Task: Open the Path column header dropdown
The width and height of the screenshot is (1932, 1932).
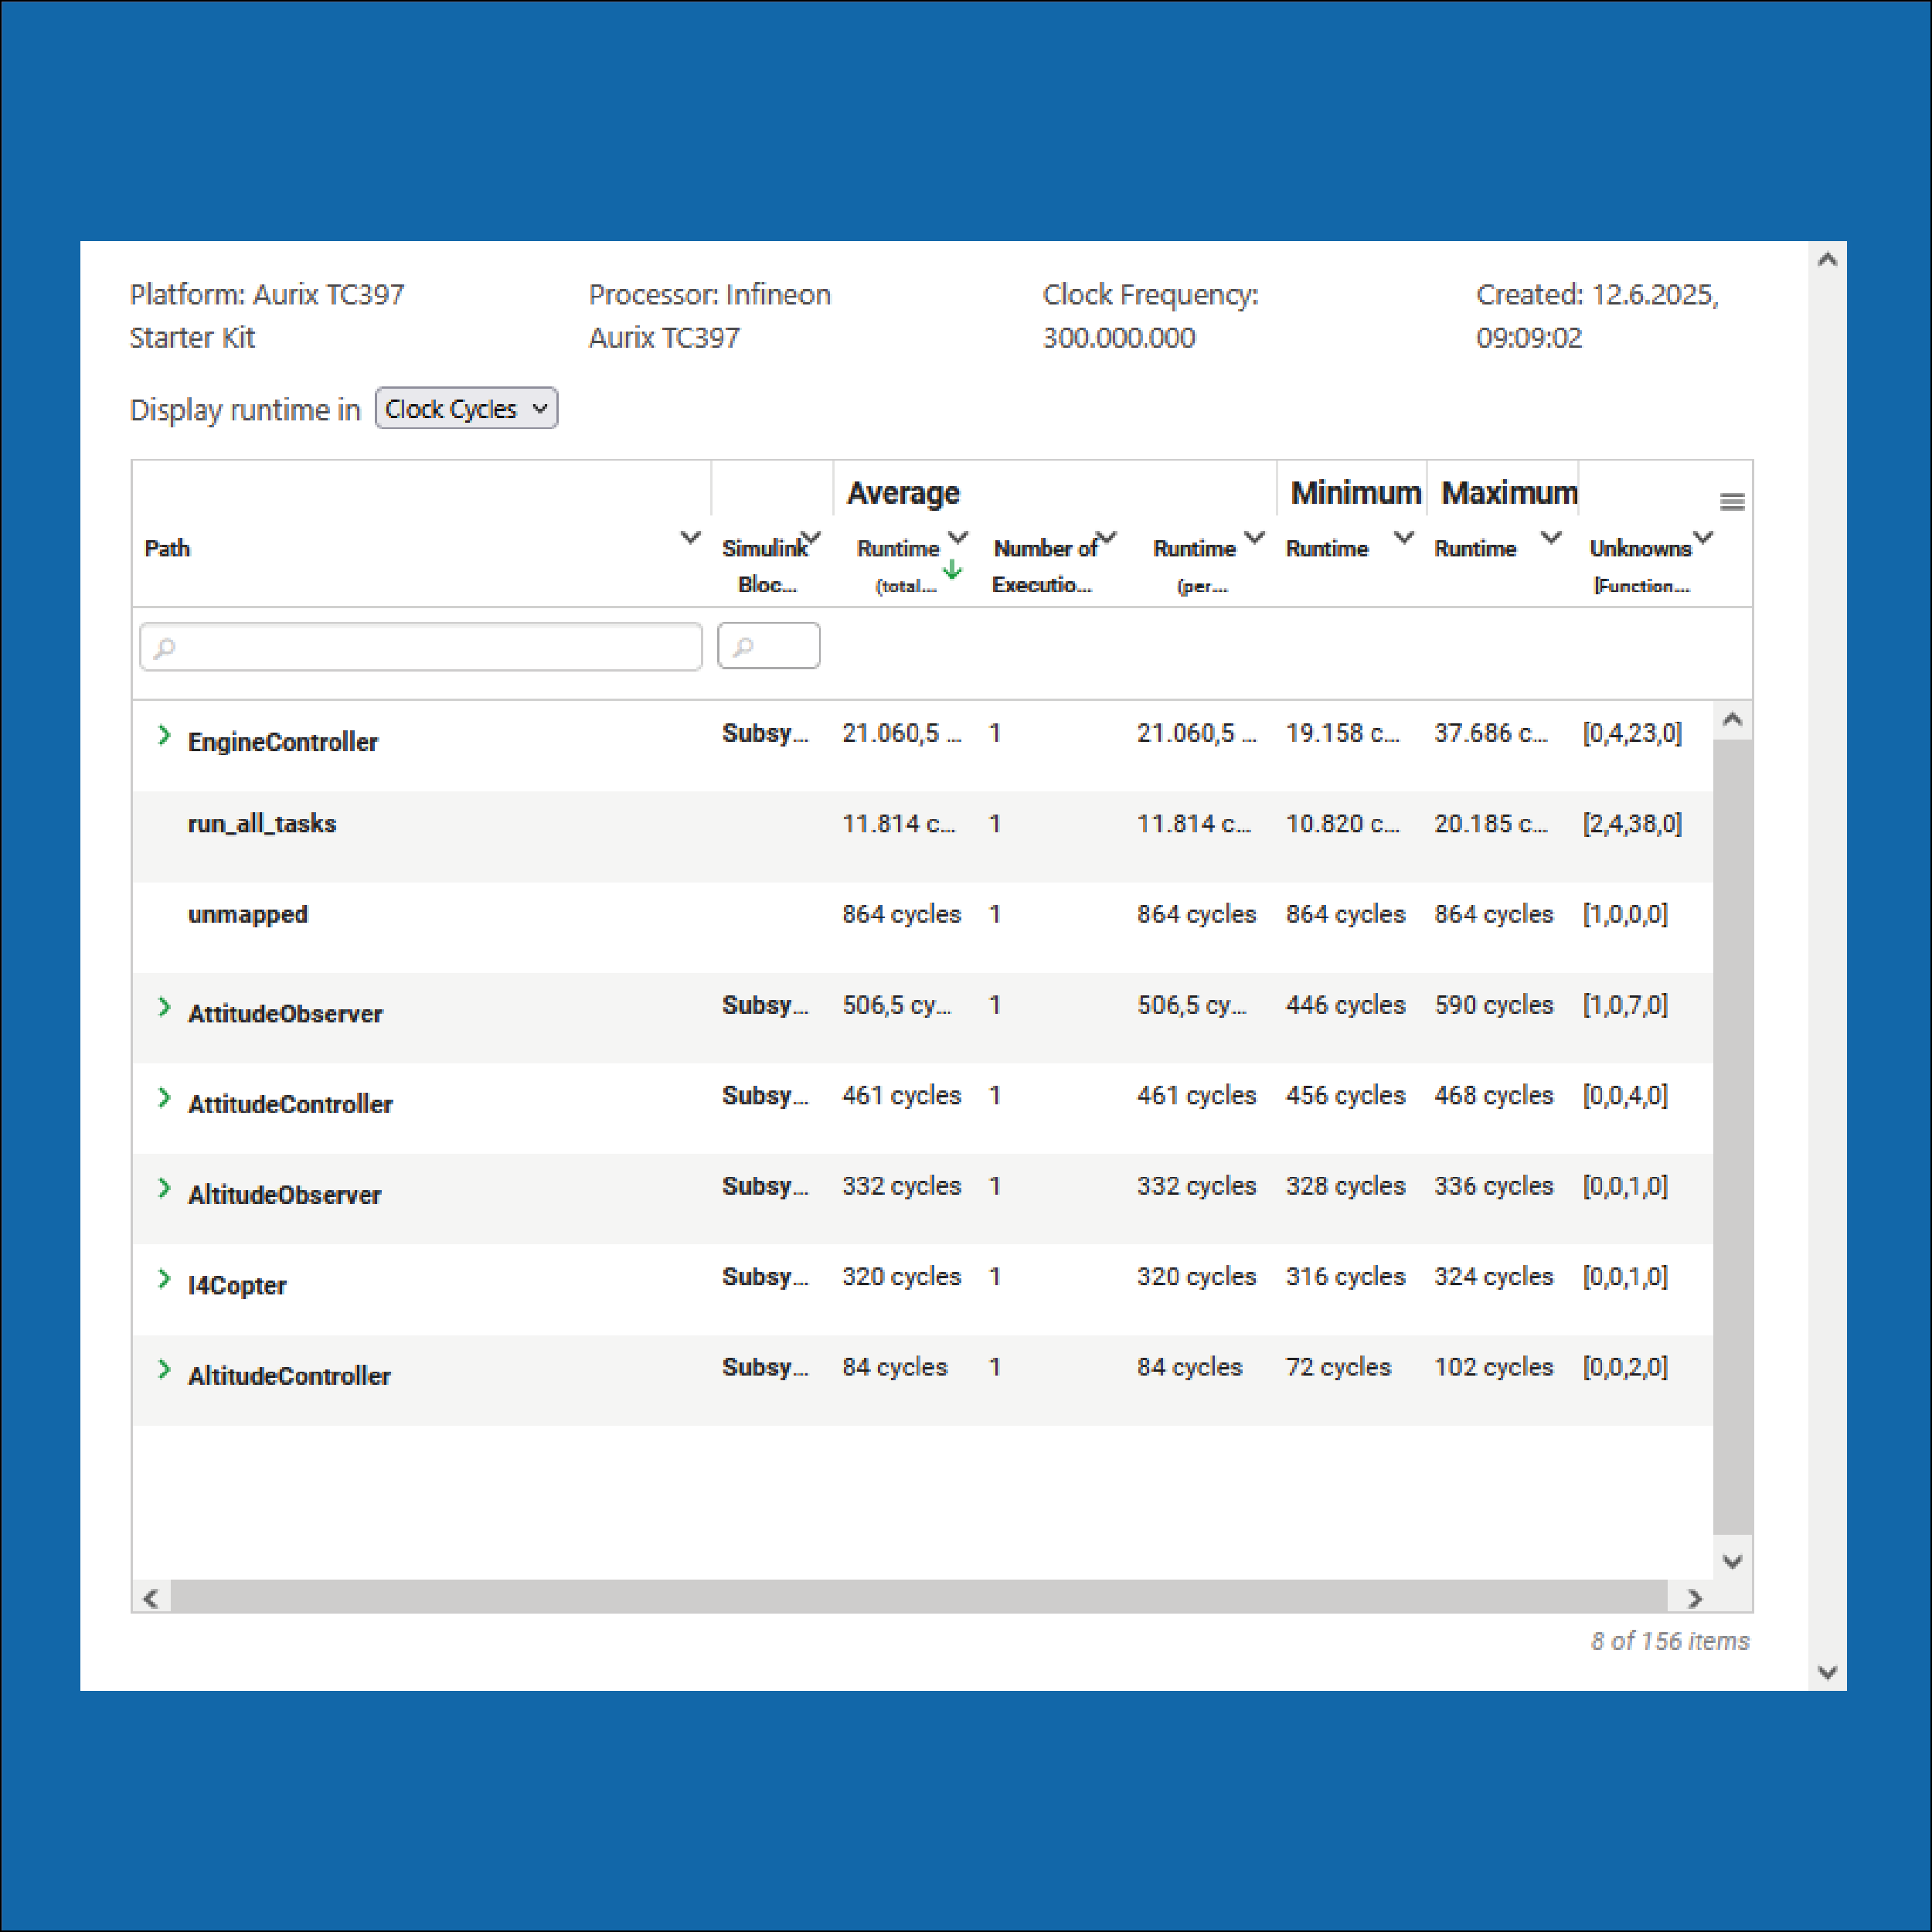Action: [x=690, y=538]
